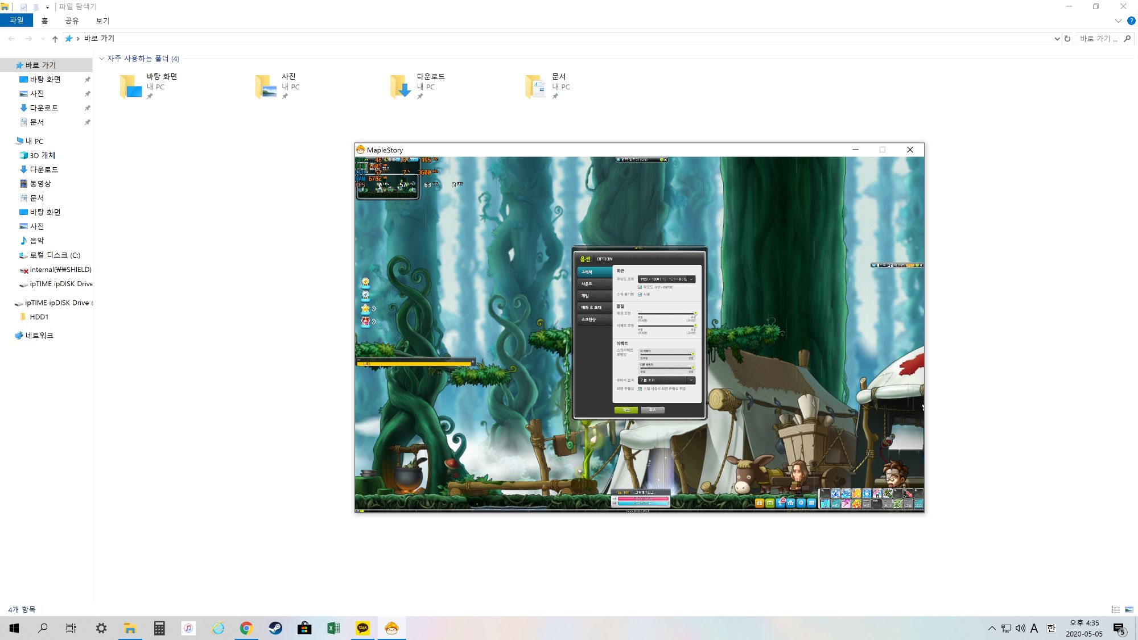Click the orange gift box icon in MapleStory
Screen dimensions: 1138x640
coord(759,503)
